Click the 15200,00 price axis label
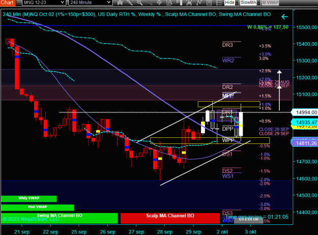Image resolution: width=318 pixels, height=235 pixels. [x=306, y=77]
